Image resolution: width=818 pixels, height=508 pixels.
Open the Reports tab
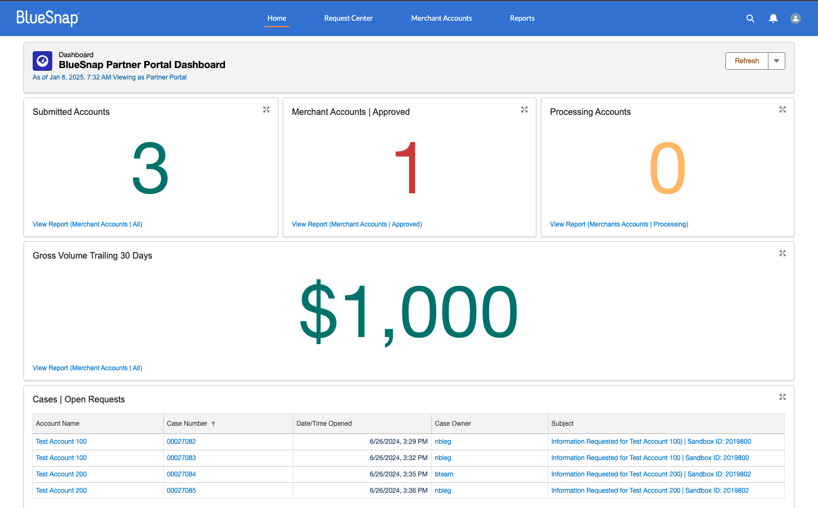tap(522, 18)
